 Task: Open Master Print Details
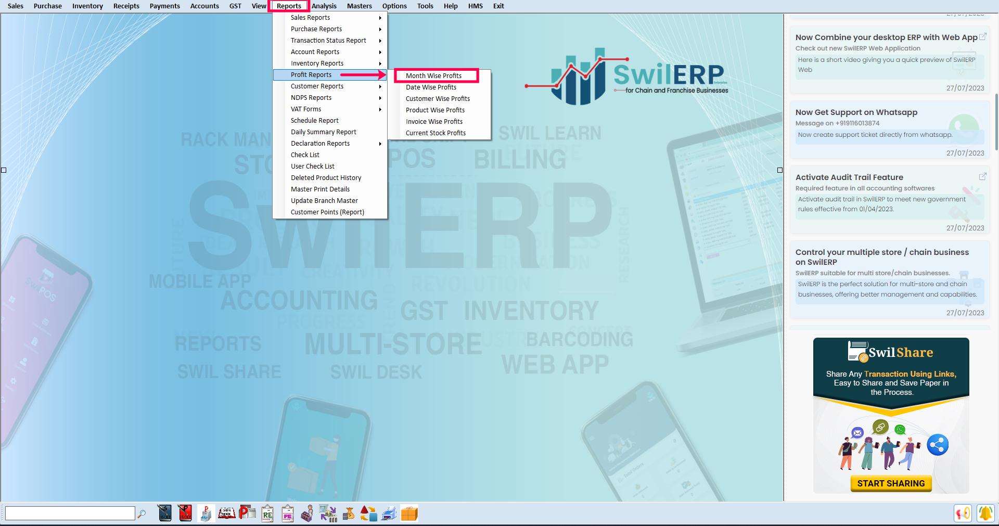pyautogui.click(x=330, y=189)
